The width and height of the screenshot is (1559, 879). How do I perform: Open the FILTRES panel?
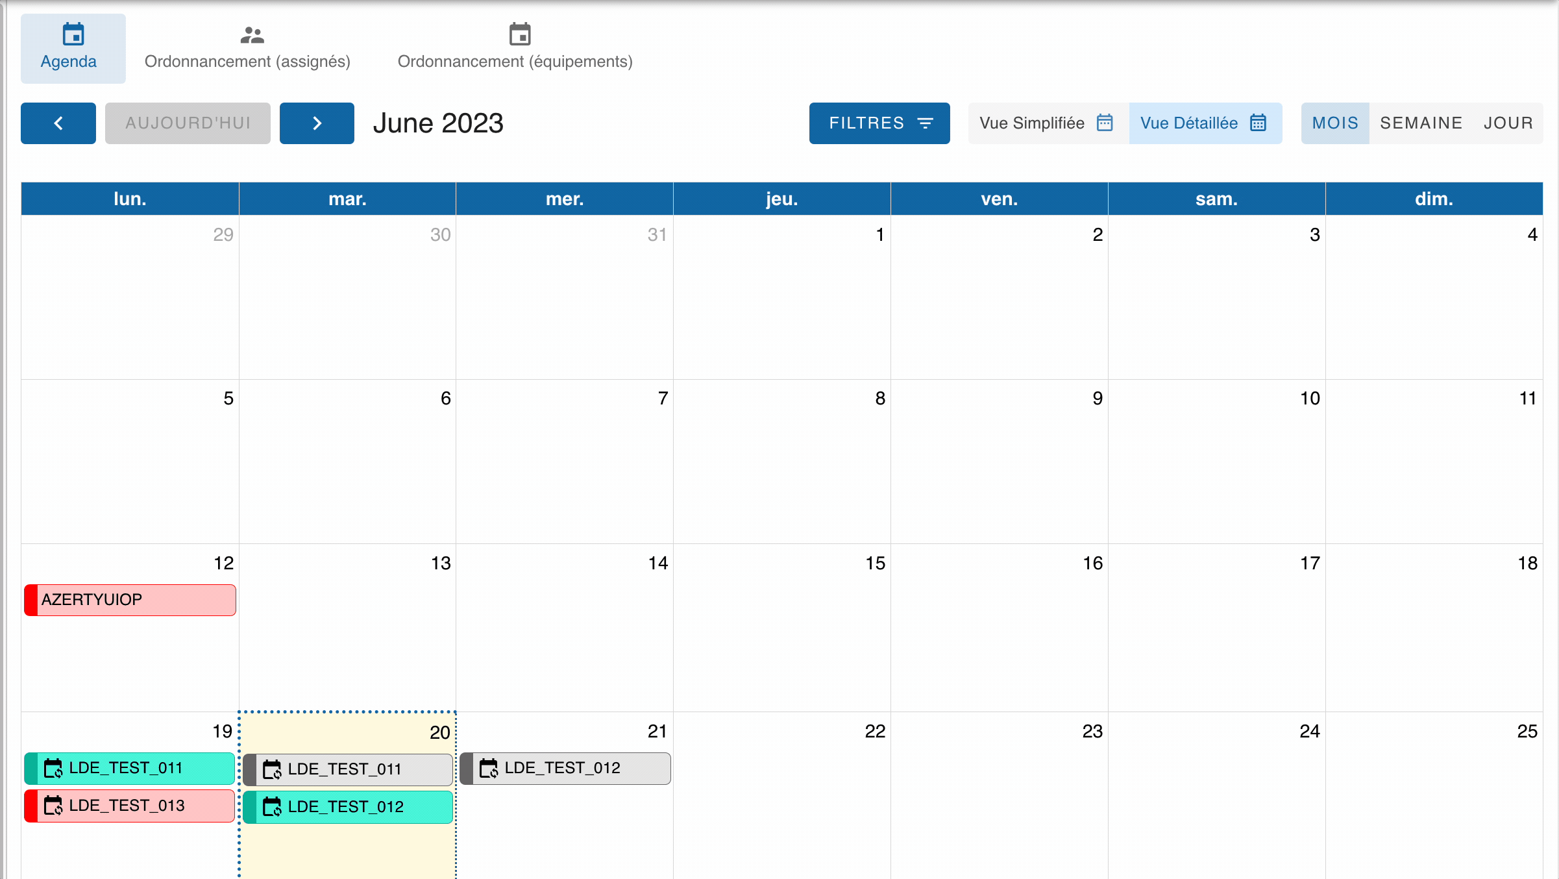click(879, 123)
